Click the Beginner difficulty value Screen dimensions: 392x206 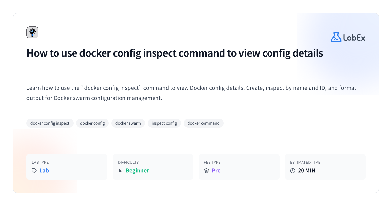[x=137, y=171]
